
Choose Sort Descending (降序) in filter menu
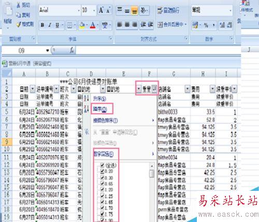[x=100, y=109]
